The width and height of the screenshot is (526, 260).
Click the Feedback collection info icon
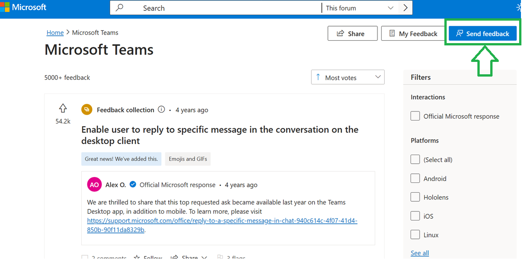[161, 110]
